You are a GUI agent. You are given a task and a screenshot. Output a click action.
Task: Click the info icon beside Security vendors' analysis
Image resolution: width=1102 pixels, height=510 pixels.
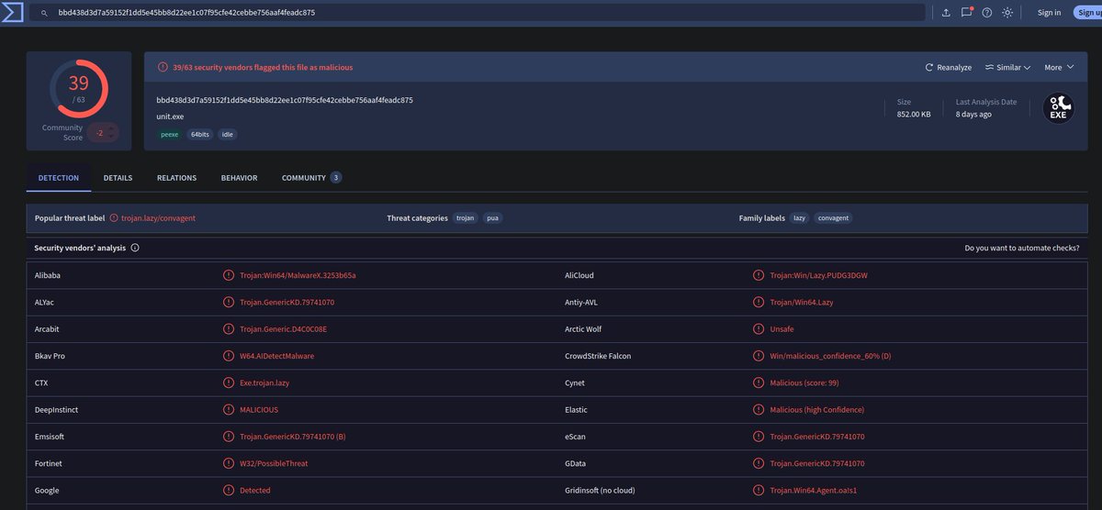(x=135, y=248)
